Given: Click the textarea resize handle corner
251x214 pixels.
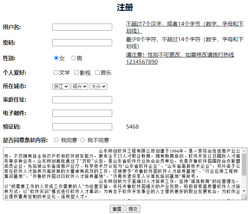Looking at the screenshot, I should coord(245,198).
